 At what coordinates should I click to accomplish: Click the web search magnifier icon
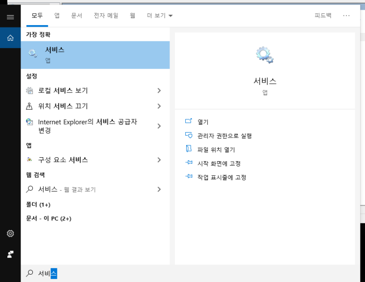(x=29, y=189)
